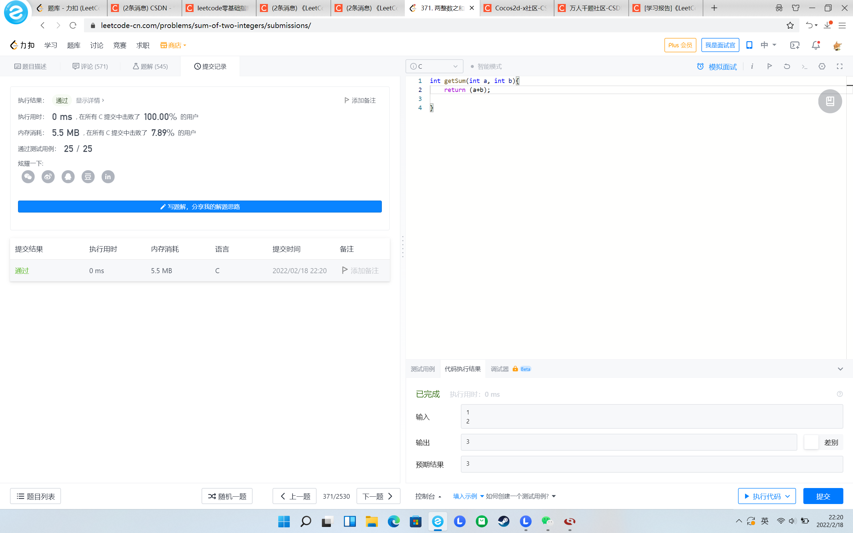Click the run code play icon in editor toolbar
The image size is (853, 533).
pyautogui.click(x=769, y=66)
